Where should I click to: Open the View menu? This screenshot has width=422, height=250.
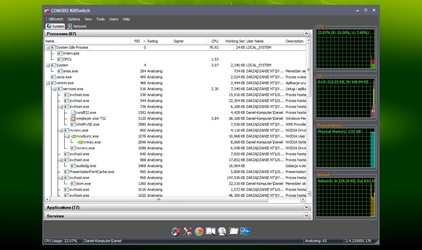pos(88,19)
